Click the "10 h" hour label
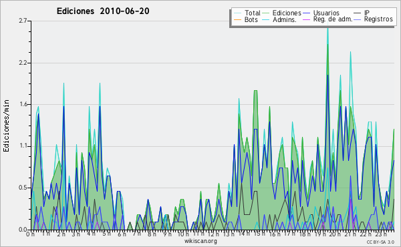Viewport: 401px width, 247px height. pos(183,234)
